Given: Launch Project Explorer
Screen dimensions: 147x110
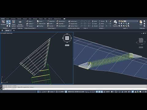Looking at the screenshot, I should [13, 24].
